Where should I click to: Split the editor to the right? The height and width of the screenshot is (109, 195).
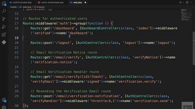coord(187,2)
